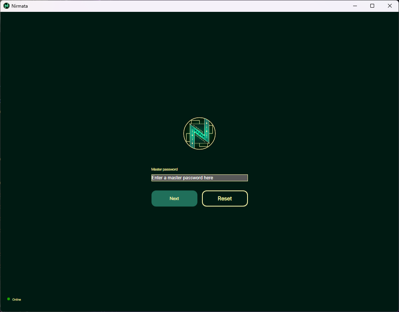Select the Nirmata application icon at top left
The width and height of the screenshot is (399, 312).
6,6
